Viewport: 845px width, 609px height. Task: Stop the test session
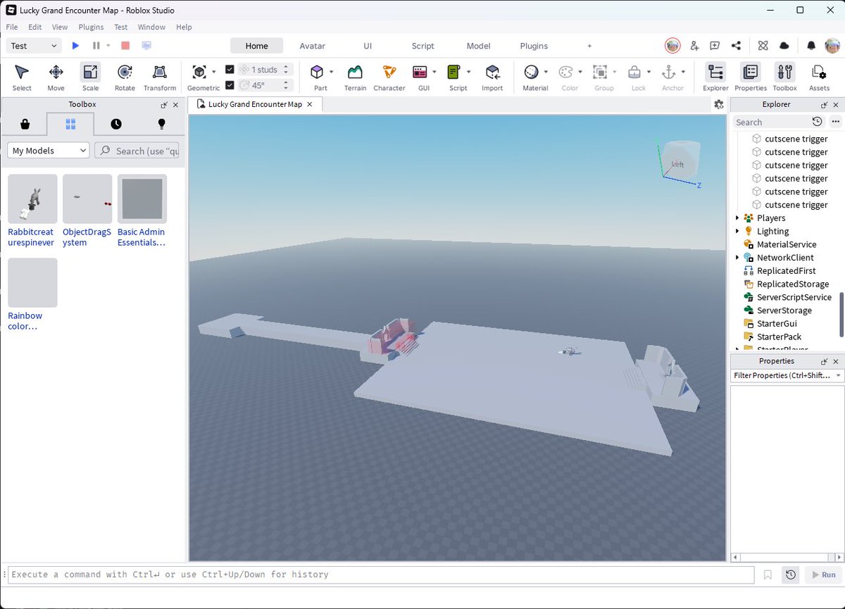coord(125,46)
